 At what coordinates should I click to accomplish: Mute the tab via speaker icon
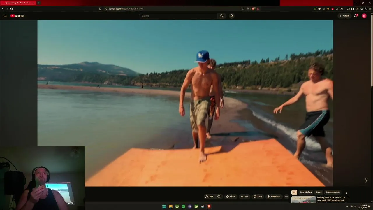tap(6, 3)
